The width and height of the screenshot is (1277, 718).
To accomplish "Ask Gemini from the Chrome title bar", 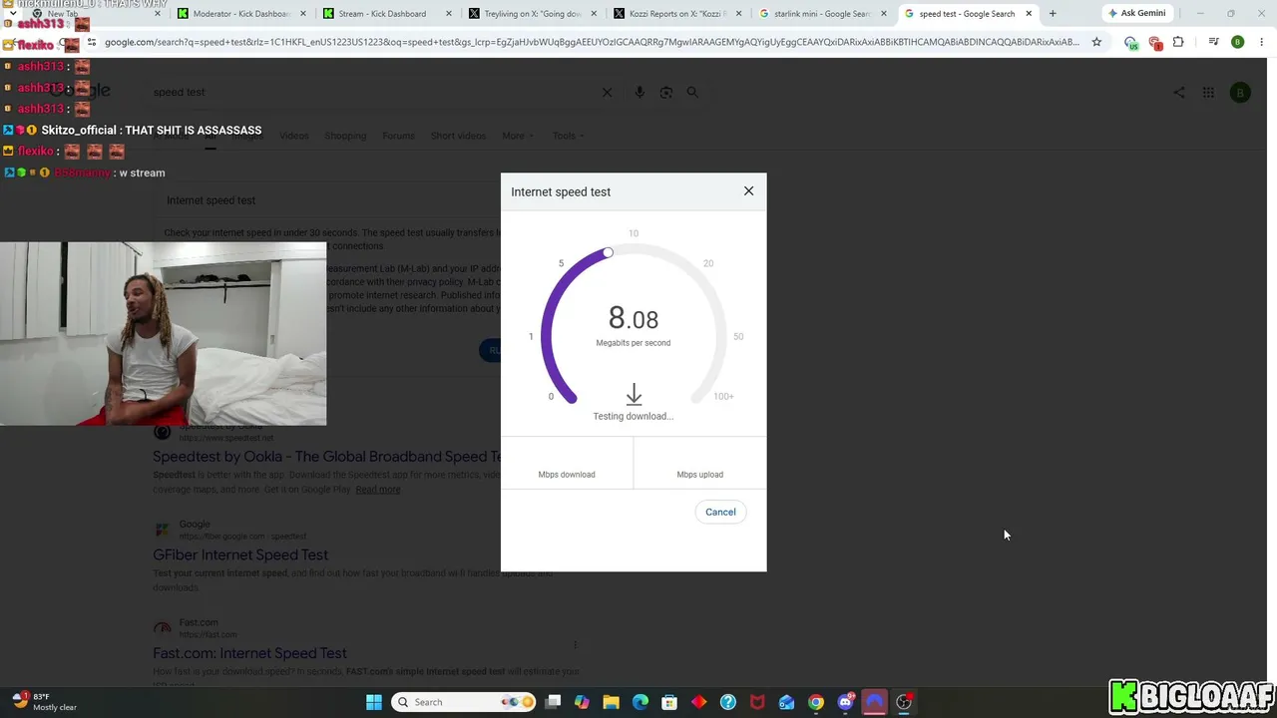I will click(x=1136, y=13).
